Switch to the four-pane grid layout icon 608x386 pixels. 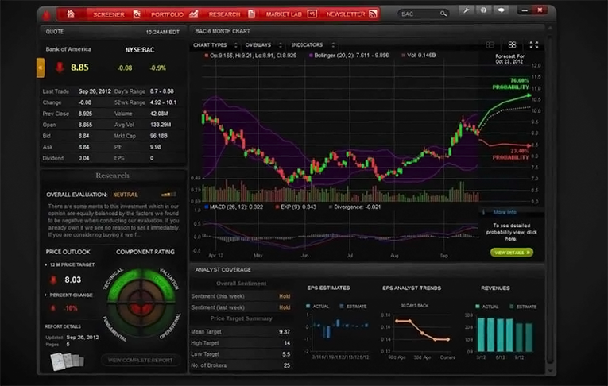tap(512, 45)
